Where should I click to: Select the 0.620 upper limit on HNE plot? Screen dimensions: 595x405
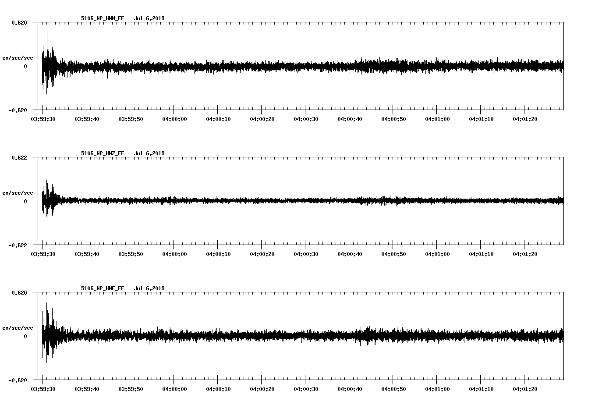(19, 292)
